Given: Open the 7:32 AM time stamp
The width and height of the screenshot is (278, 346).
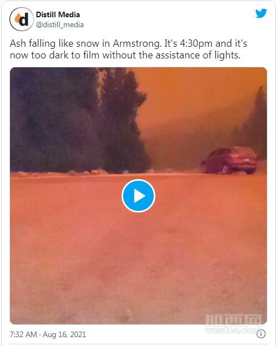Looking at the screenshot, I should [23, 334].
